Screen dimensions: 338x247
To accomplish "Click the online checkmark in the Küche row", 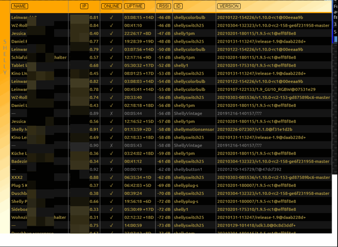I will tap(111, 154).
